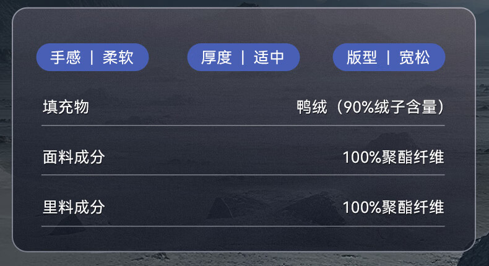Click the 面料成分 row label
This screenshot has width=489, height=266.
point(73,157)
